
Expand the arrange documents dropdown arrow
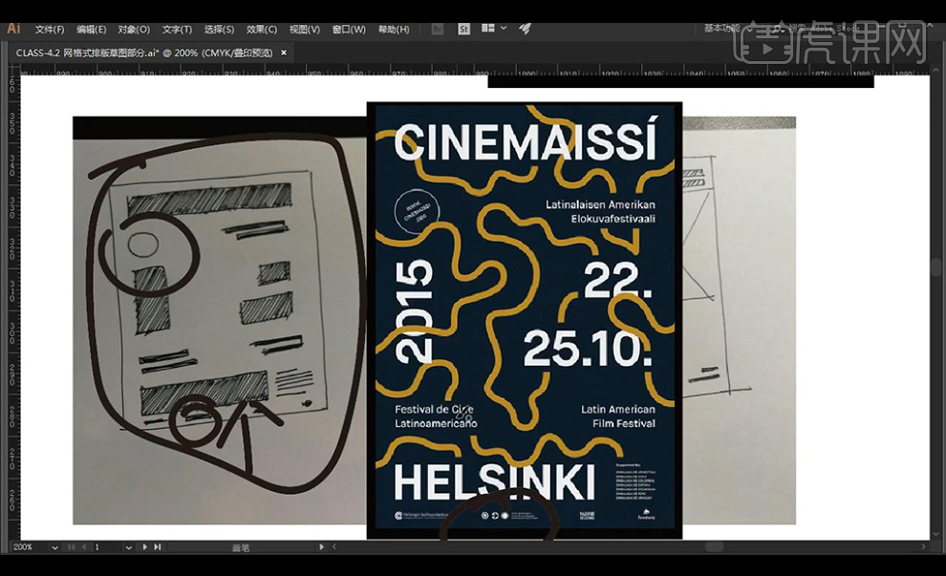tap(504, 29)
